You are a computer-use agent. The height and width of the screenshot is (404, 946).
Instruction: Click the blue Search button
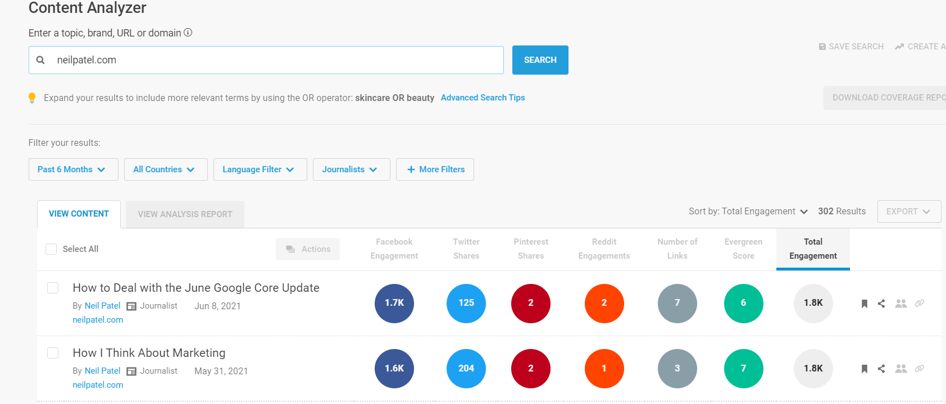point(540,60)
